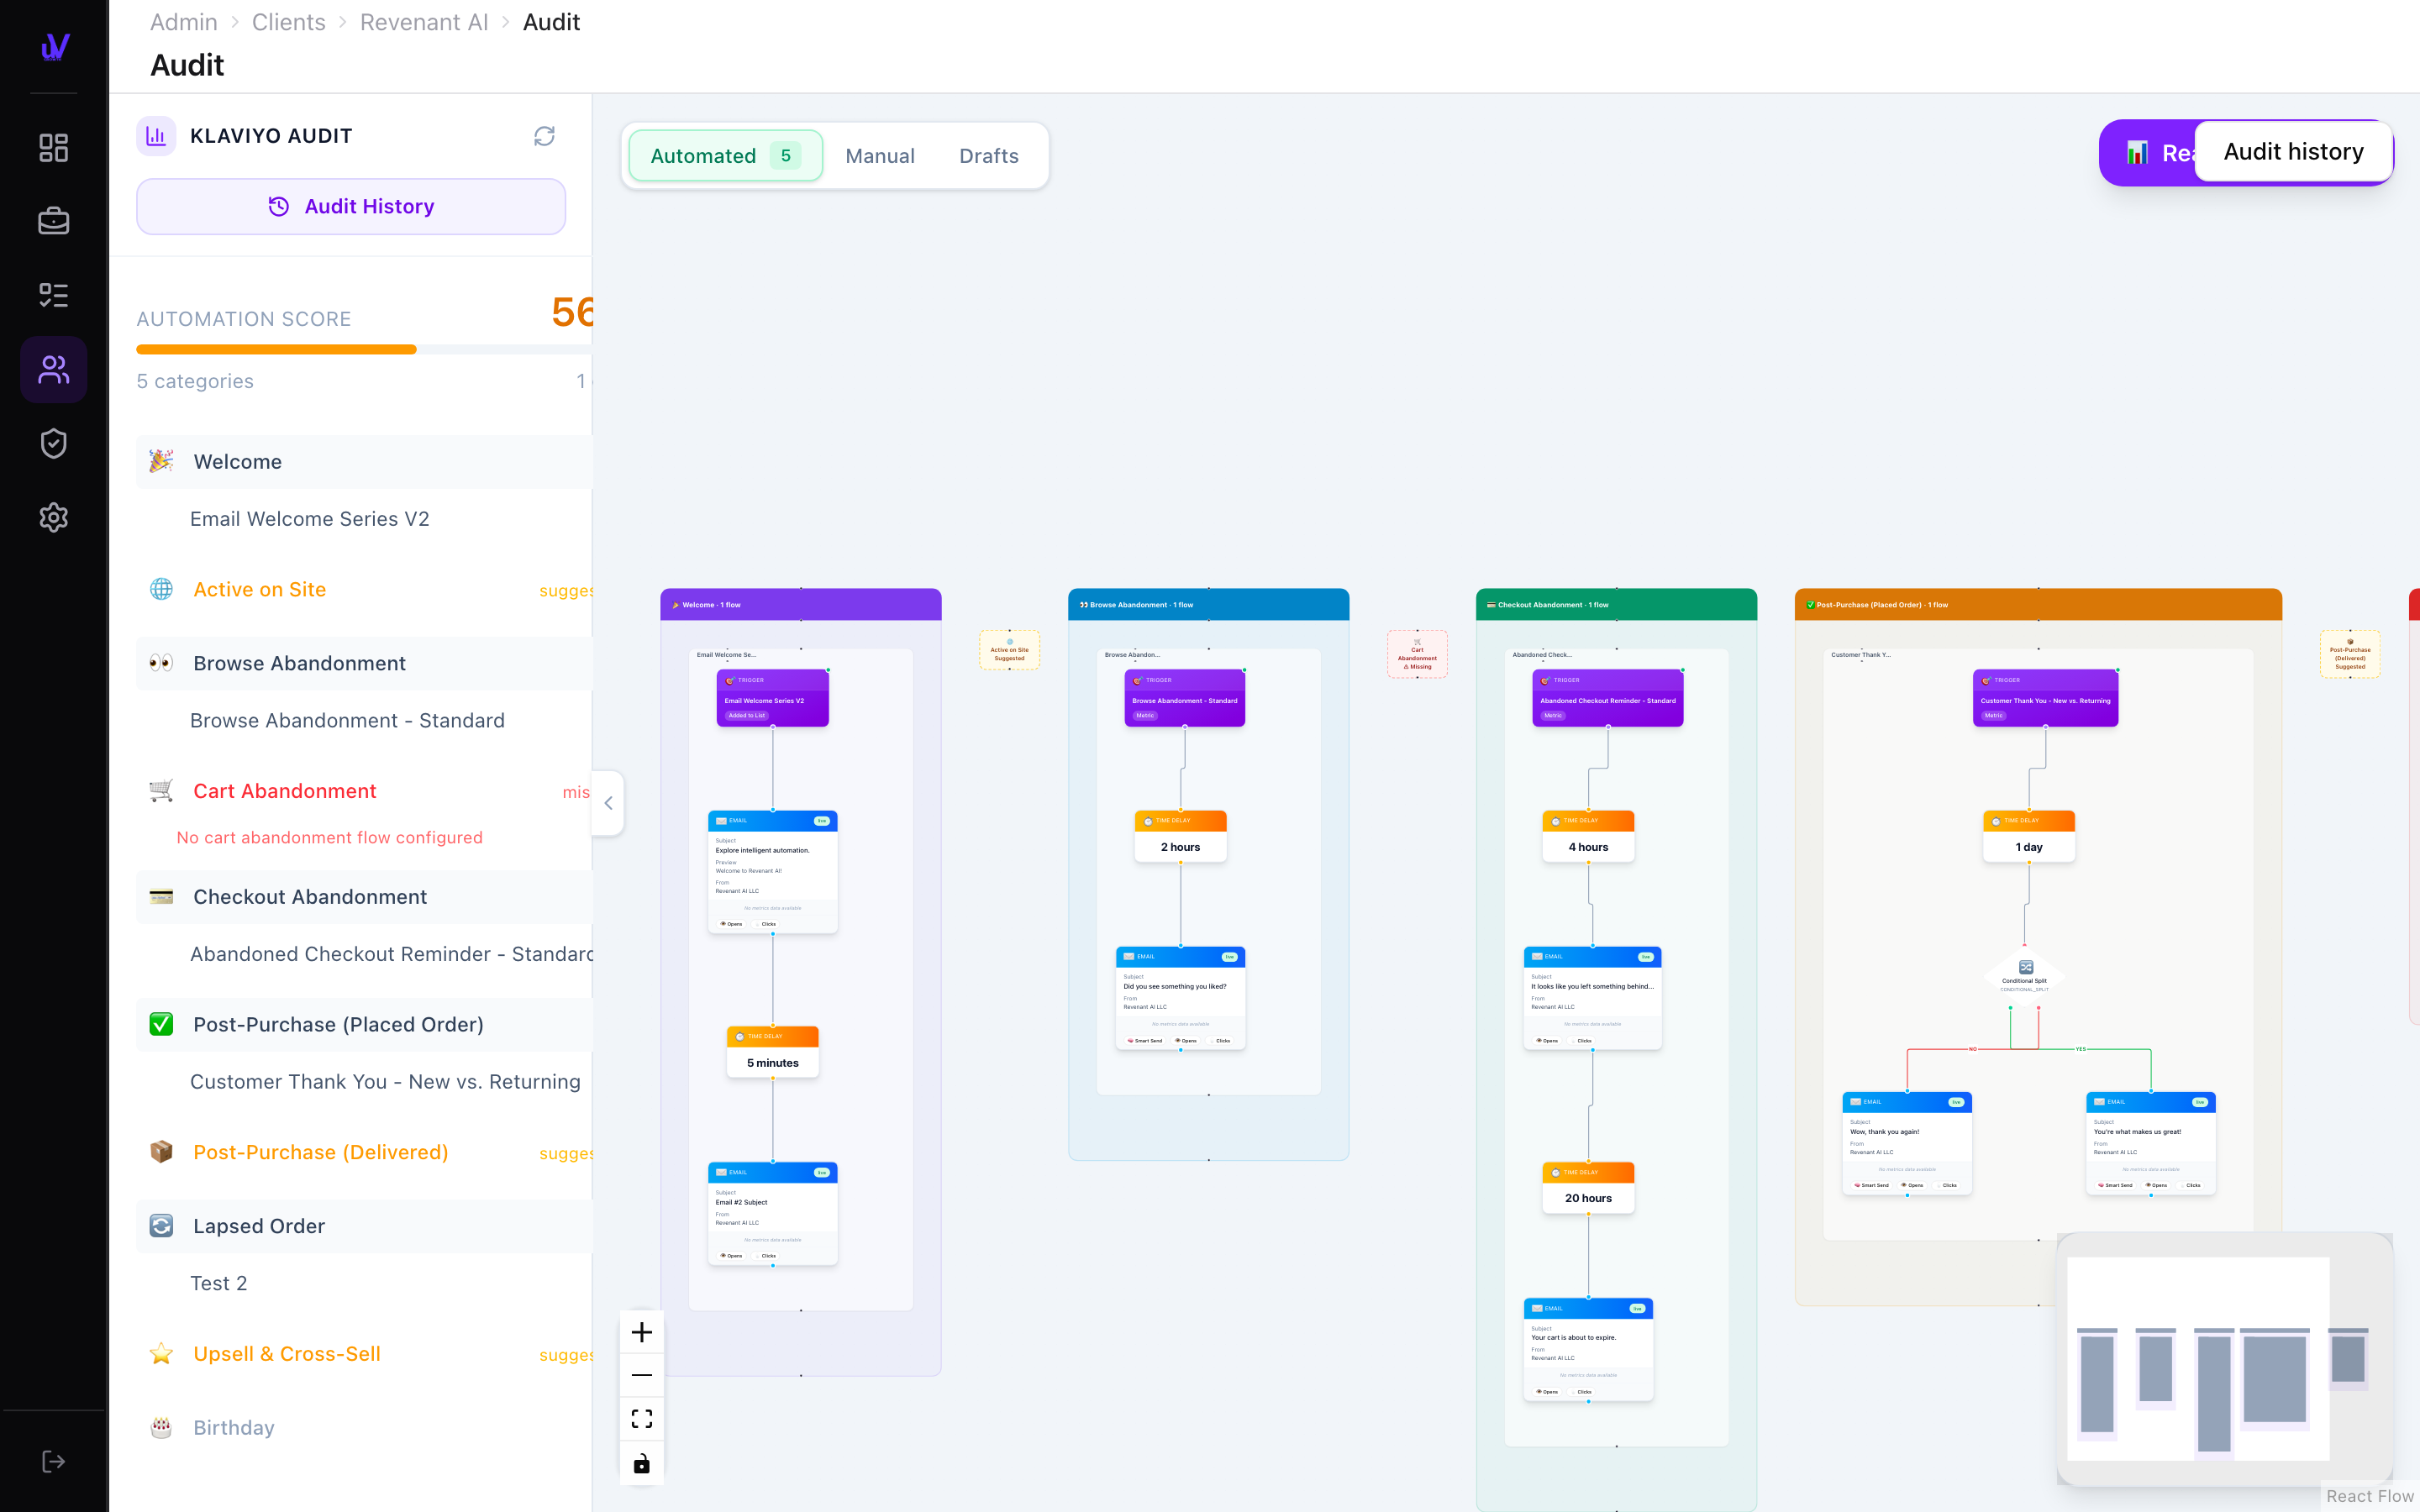Viewport: 2420px width, 1512px height.
Task: Open the settings gear icon in sidebar
Action: coord(53,517)
